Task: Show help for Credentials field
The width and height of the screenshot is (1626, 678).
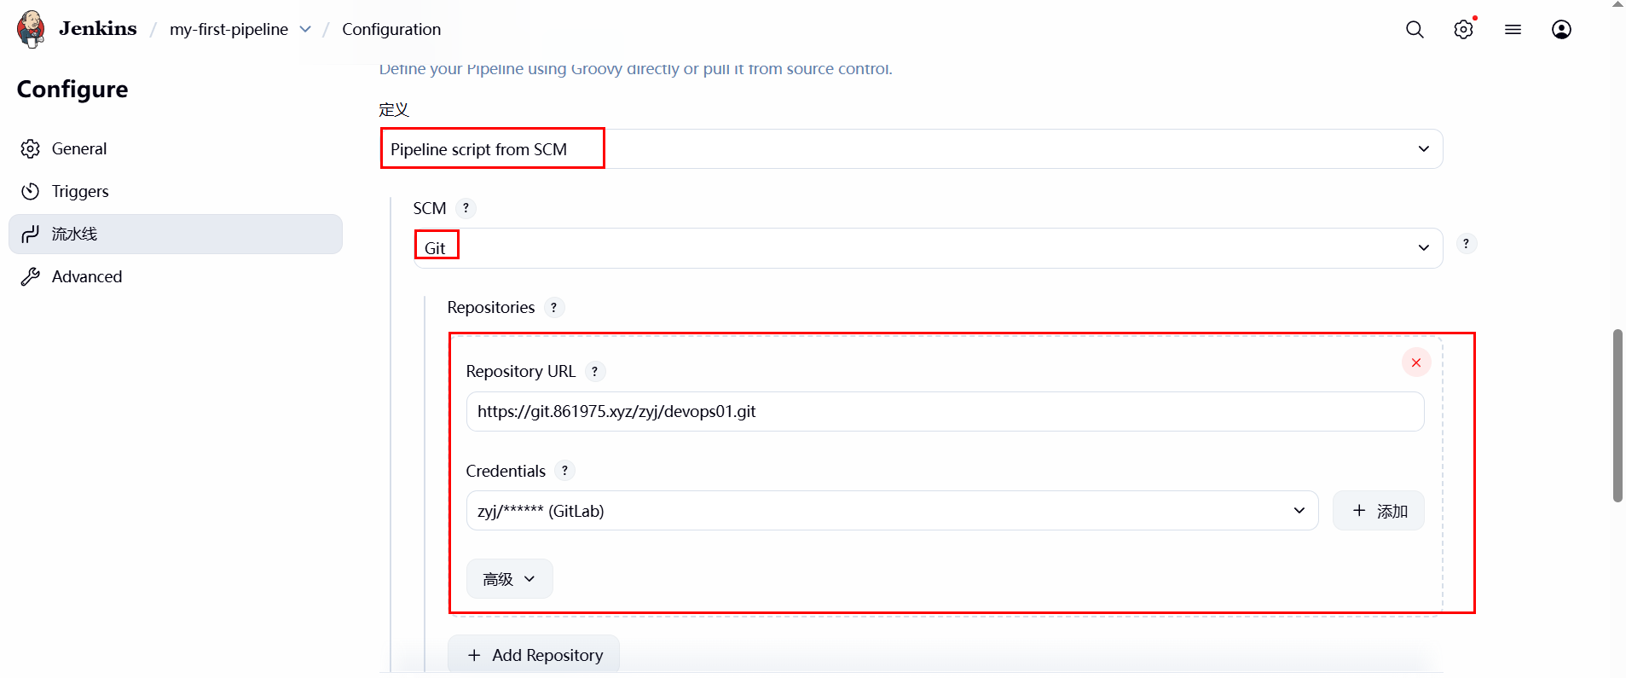Action: 564,471
